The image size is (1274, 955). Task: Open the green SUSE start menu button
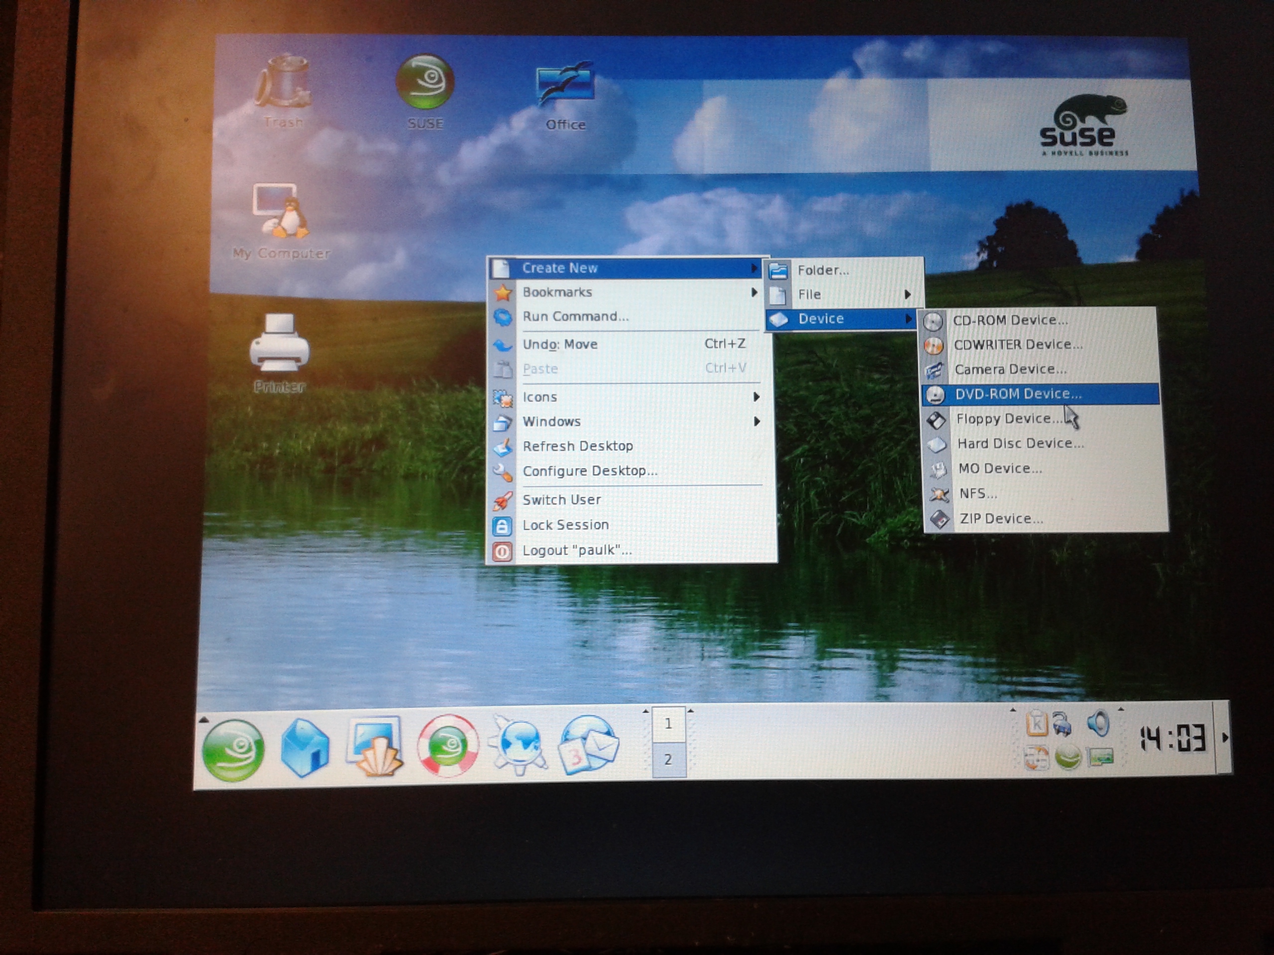click(233, 751)
